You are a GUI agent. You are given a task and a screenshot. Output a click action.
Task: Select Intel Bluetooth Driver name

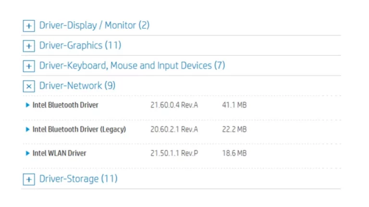[65, 105]
